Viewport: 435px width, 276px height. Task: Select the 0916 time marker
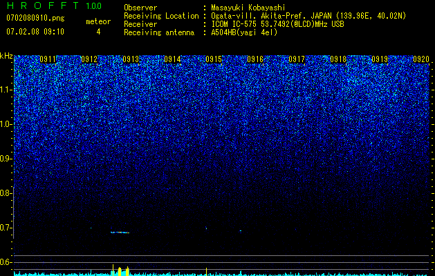click(x=255, y=59)
